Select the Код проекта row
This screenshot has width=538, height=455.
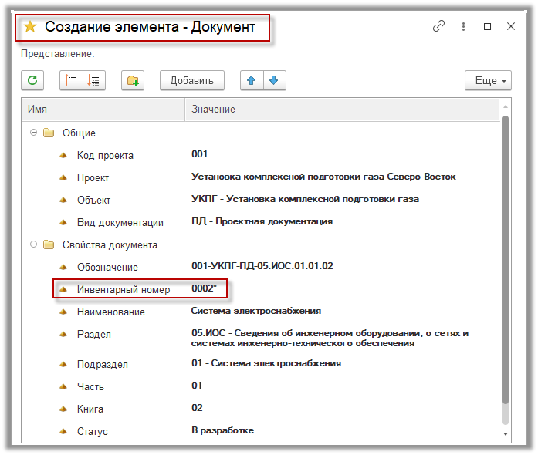[x=261, y=155]
